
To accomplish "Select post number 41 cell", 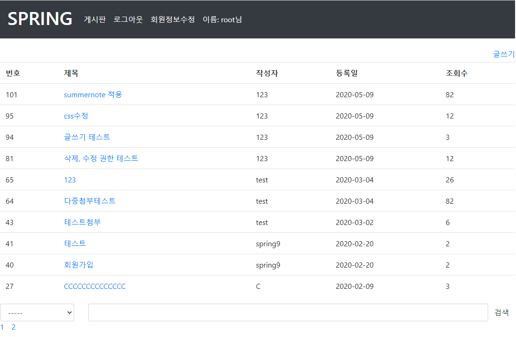I will (10, 244).
